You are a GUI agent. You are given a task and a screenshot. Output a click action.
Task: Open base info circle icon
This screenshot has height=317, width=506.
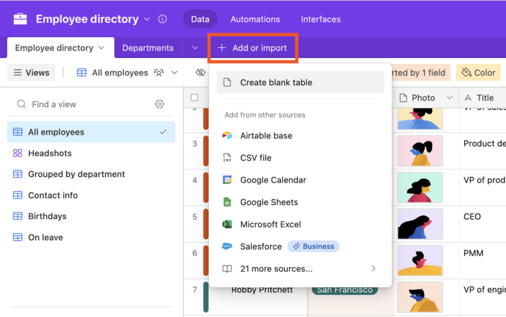(x=162, y=19)
